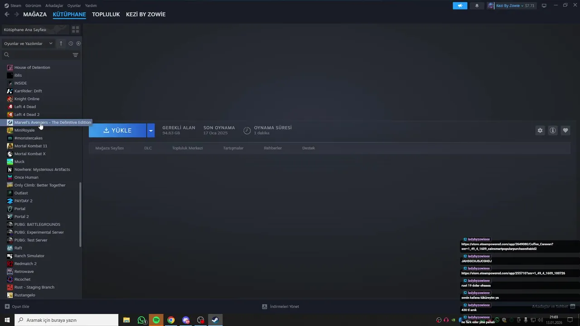This screenshot has height=326, width=580.
Task: Open the Kezi By Zowie account dropdown
Action: [512, 5]
